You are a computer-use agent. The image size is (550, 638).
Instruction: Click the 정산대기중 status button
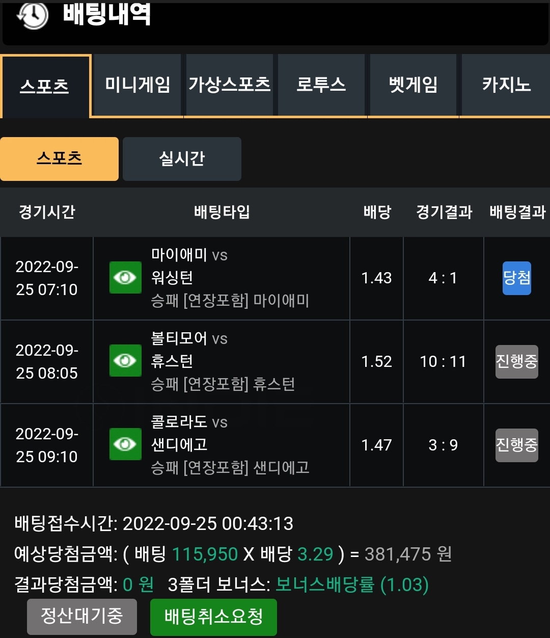82,617
